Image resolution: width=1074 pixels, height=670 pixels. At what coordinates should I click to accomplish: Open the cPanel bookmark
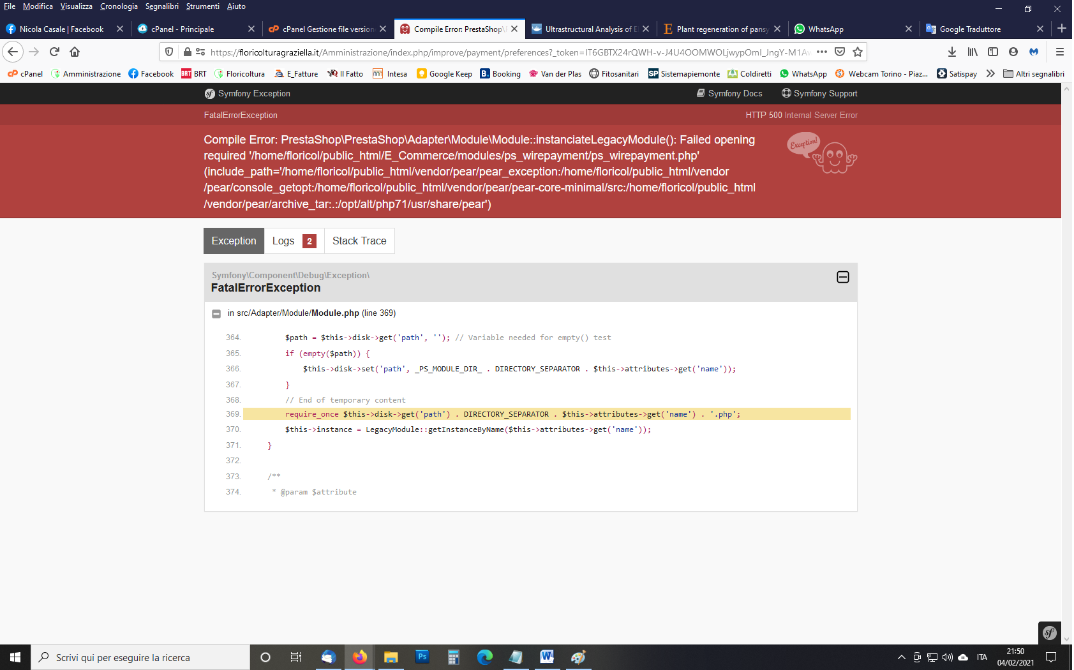25,73
